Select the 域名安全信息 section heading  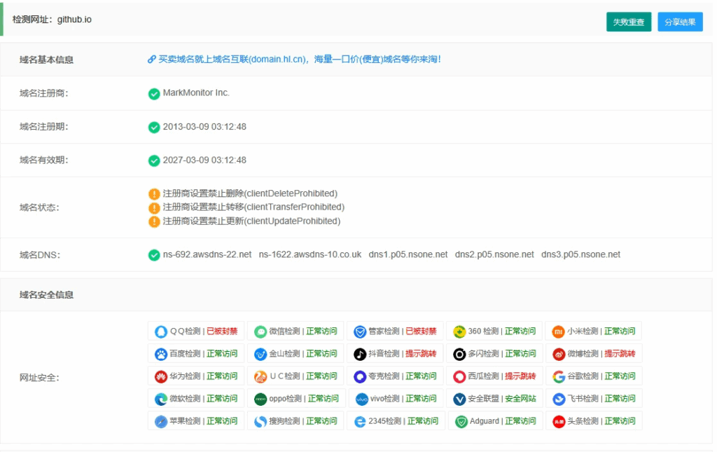click(x=46, y=295)
